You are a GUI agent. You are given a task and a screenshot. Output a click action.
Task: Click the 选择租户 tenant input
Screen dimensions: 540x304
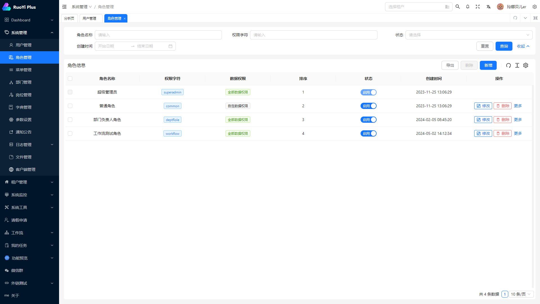(x=418, y=7)
